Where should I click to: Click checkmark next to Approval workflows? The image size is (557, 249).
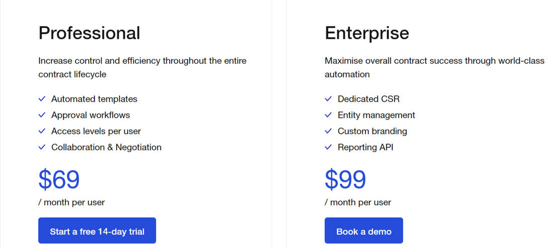(x=42, y=115)
